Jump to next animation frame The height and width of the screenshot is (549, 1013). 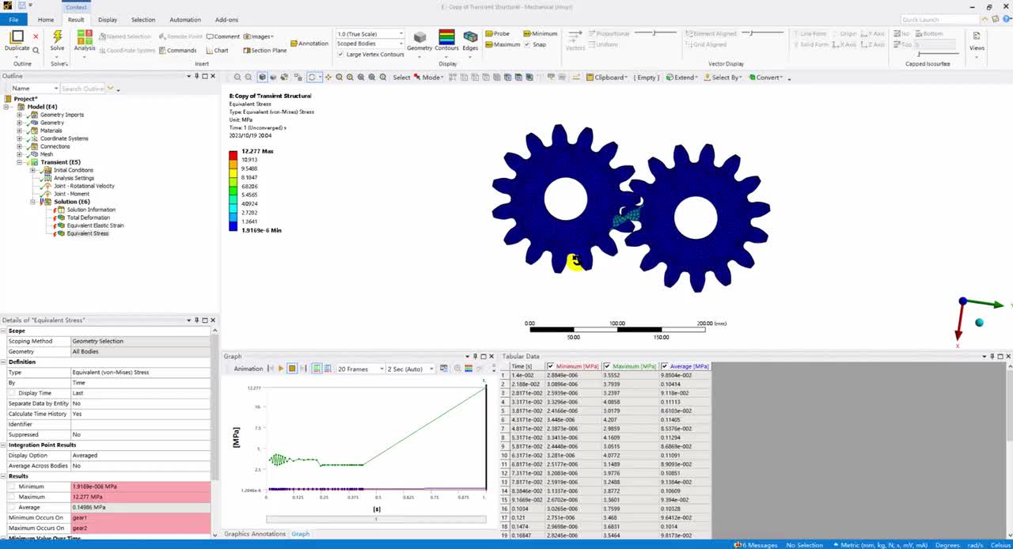click(303, 369)
